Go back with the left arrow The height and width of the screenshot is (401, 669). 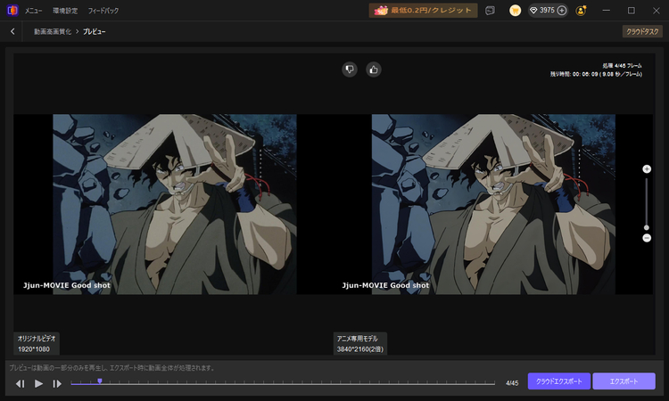tap(12, 31)
